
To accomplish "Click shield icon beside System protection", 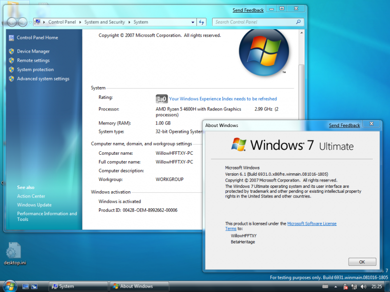I will tap(11, 70).
